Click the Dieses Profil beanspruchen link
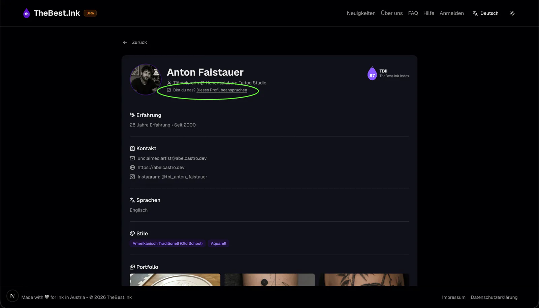Screen dimensions: 539x308 (222, 90)
